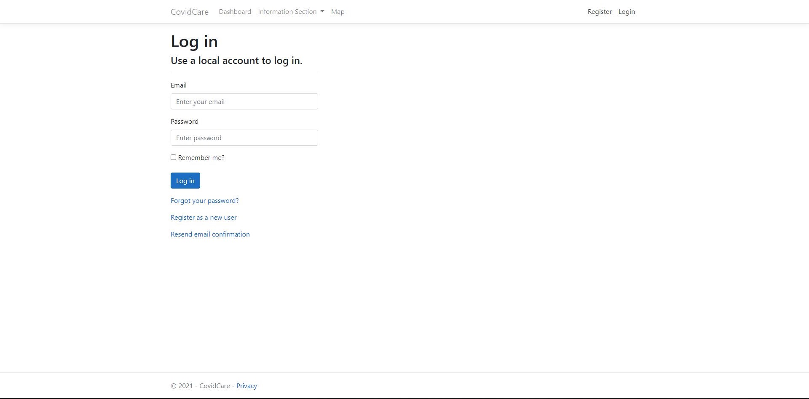Open the Forgot your password link
The image size is (809, 399).
(205, 201)
